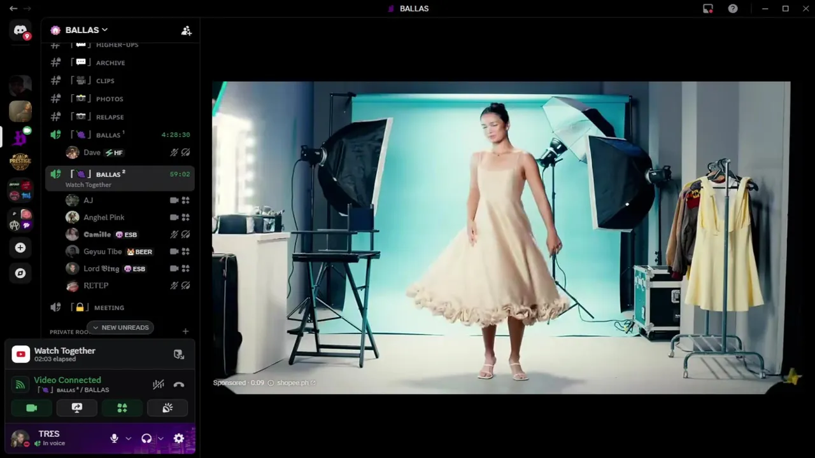Collapse the PRIVATE ROOMS category
Viewport: 815px width, 458px height.
[x=69, y=331]
